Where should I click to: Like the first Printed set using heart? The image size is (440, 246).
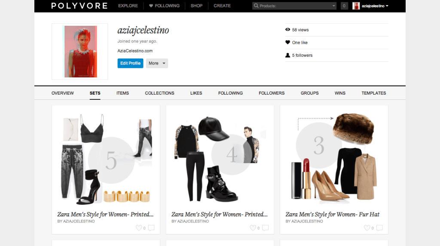(138, 228)
